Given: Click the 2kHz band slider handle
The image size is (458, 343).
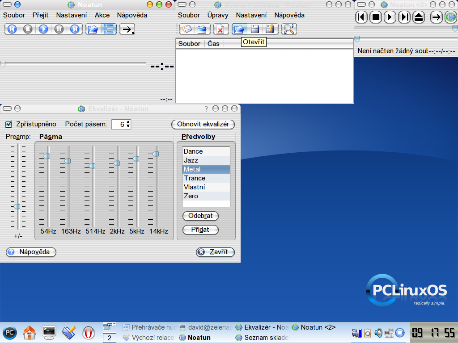Looking at the screenshot, I should 117,163.
